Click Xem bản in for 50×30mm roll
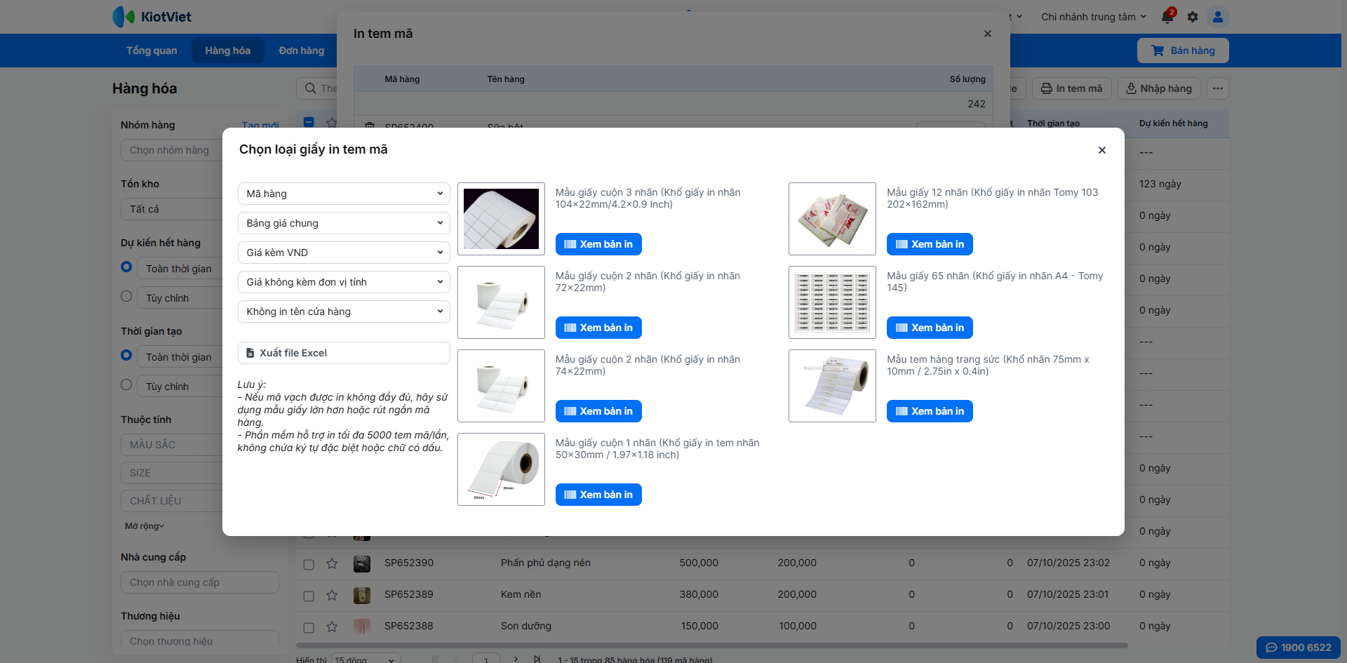1347x663 pixels. (598, 495)
